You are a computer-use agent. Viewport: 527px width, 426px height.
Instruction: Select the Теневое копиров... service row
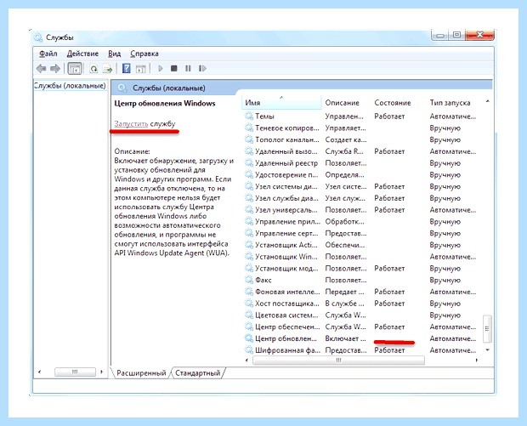point(361,128)
